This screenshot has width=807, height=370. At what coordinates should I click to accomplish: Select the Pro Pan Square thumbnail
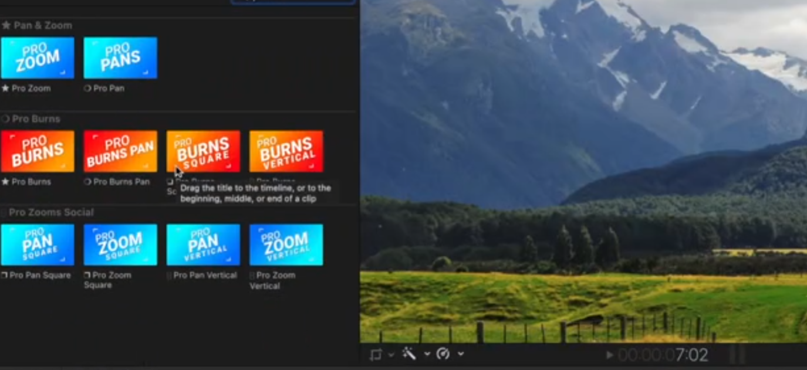click(38, 245)
